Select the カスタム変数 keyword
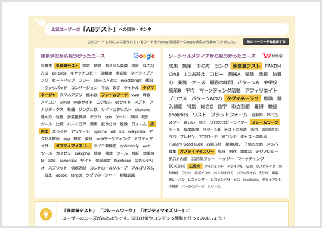The height and width of the screenshot is (228, 322). (x=116, y=66)
